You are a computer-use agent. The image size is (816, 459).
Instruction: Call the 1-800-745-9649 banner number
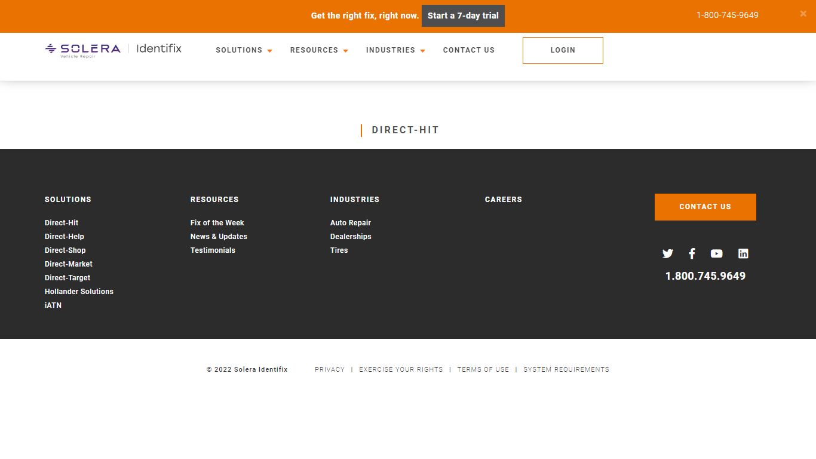(x=728, y=15)
